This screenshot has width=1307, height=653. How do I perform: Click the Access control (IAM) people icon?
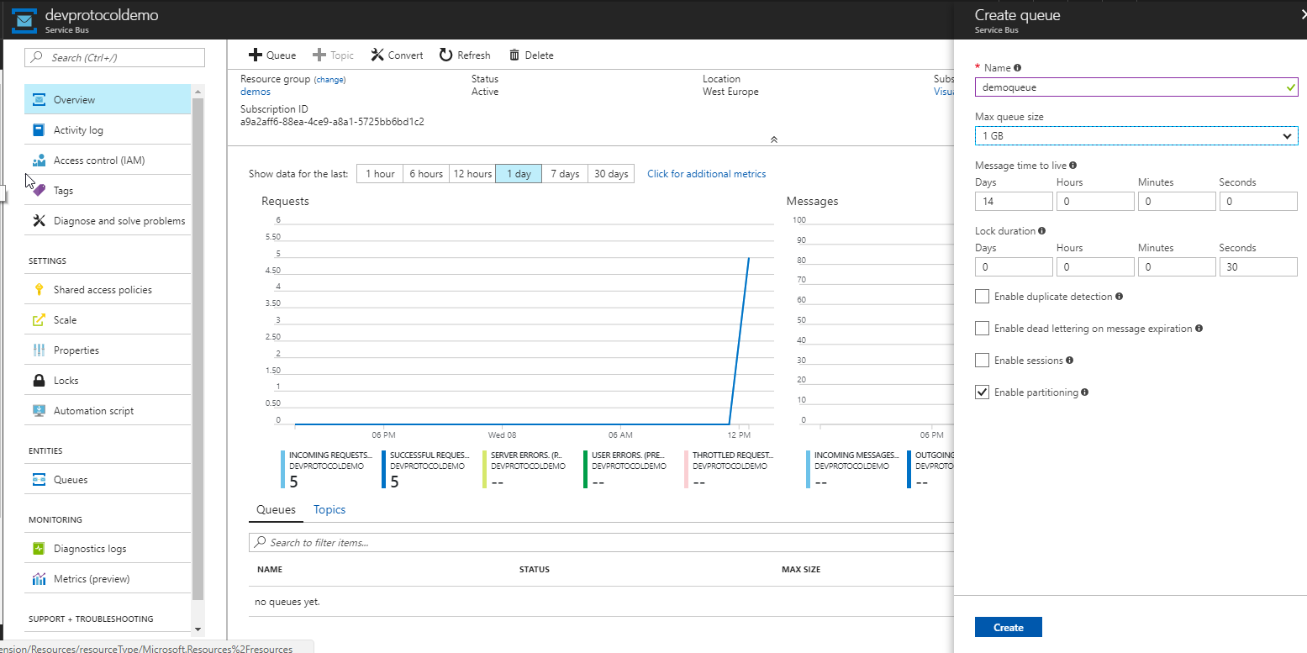click(39, 161)
